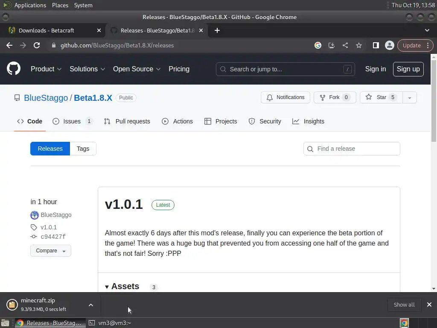This screenshot has height=328, width=437.
Task: Open the Pull requests tab
Action: (x=127, y=121)
